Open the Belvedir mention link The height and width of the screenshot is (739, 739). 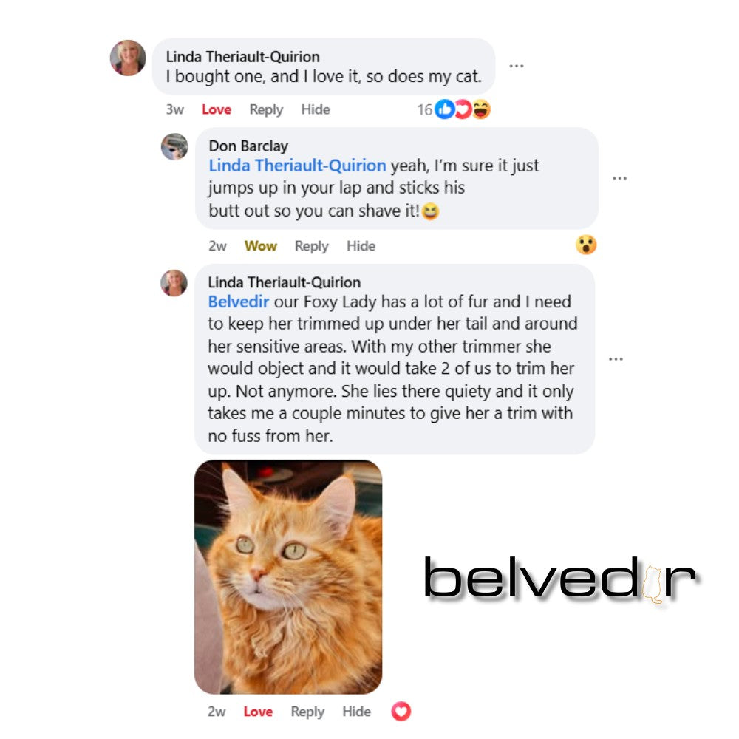pos(239,302)
